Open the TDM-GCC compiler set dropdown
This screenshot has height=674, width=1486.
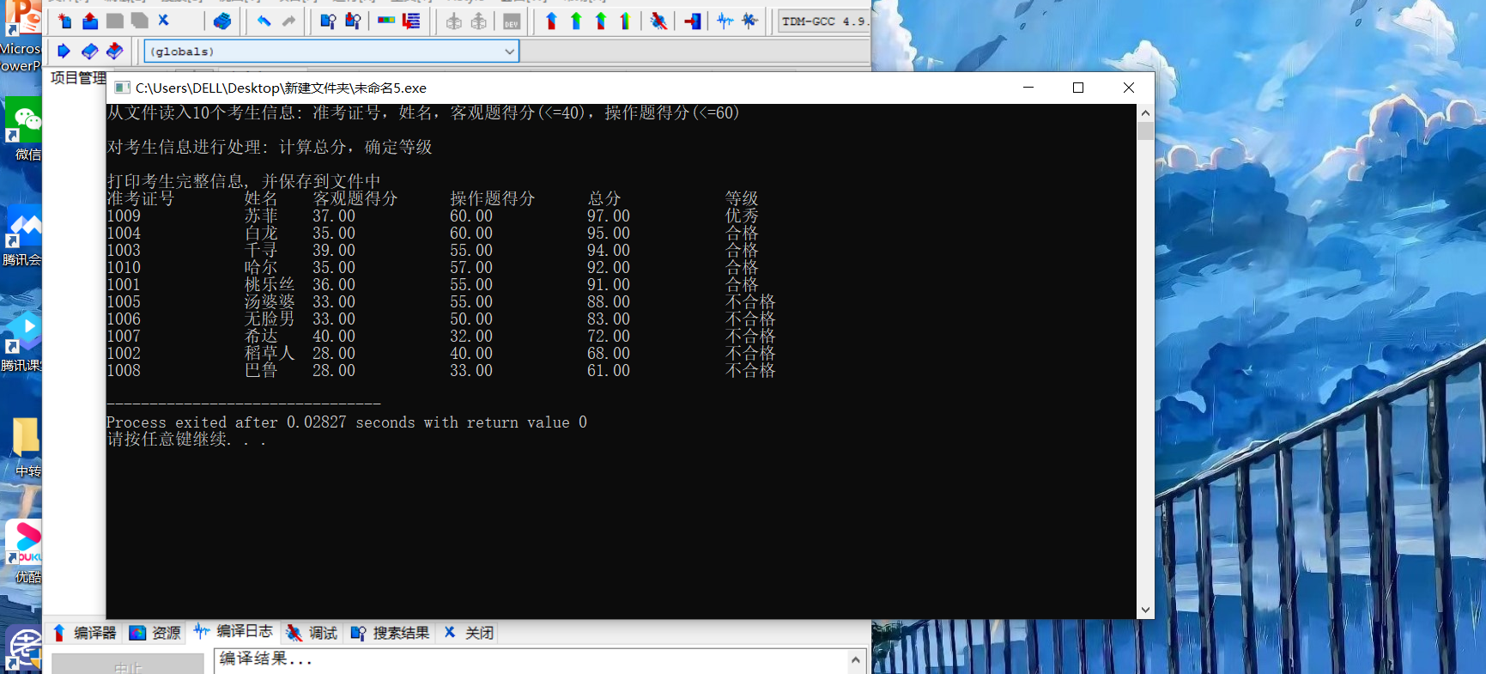point(823,21)
